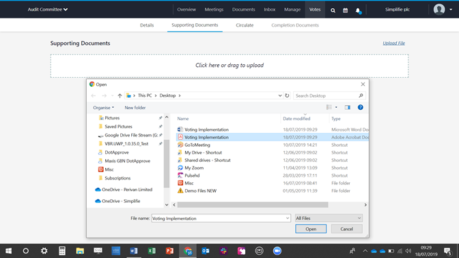Click Open button in file dialog

311,229
